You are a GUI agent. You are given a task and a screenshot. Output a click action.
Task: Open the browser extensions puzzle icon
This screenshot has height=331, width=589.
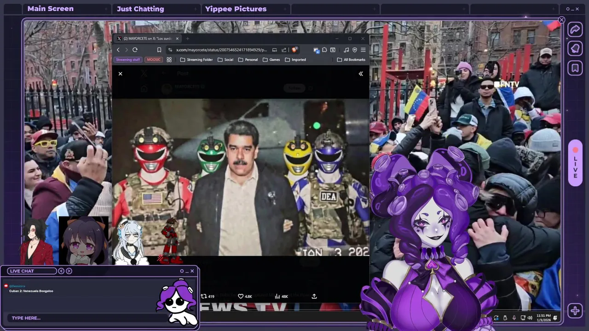pos(324,50)
